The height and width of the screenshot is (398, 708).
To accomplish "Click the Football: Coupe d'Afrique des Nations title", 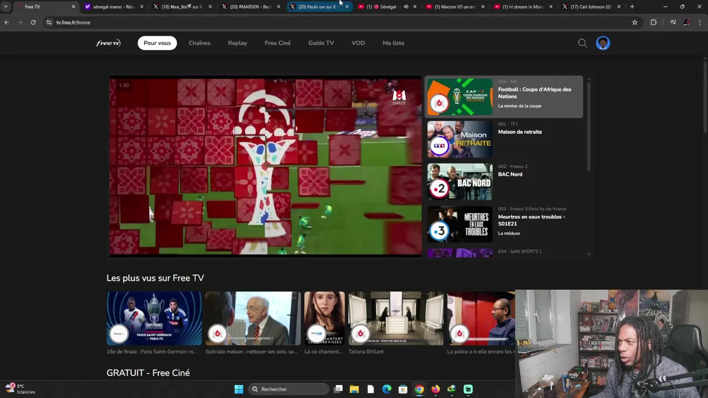I will point(534,93).
